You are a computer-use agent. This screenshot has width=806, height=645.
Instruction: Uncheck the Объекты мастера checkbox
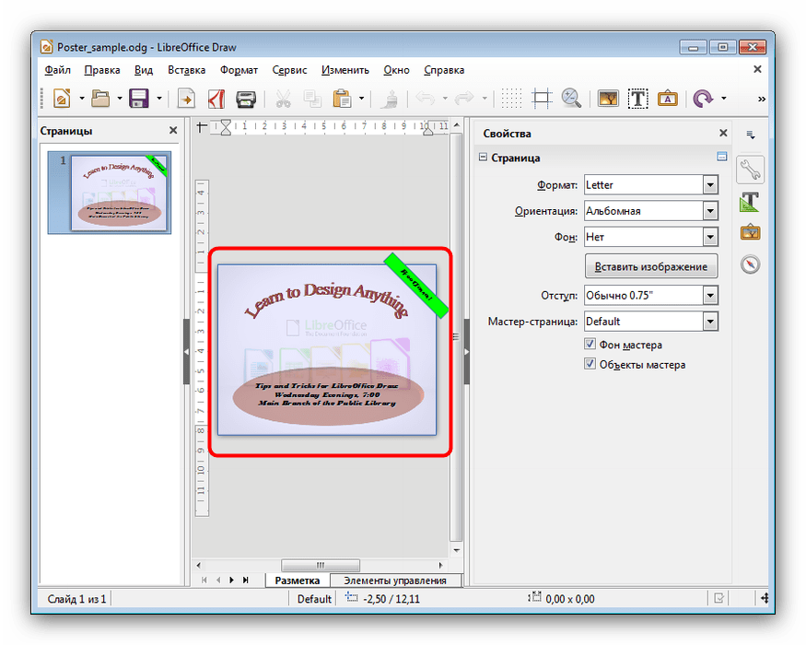tap(590, 364)
